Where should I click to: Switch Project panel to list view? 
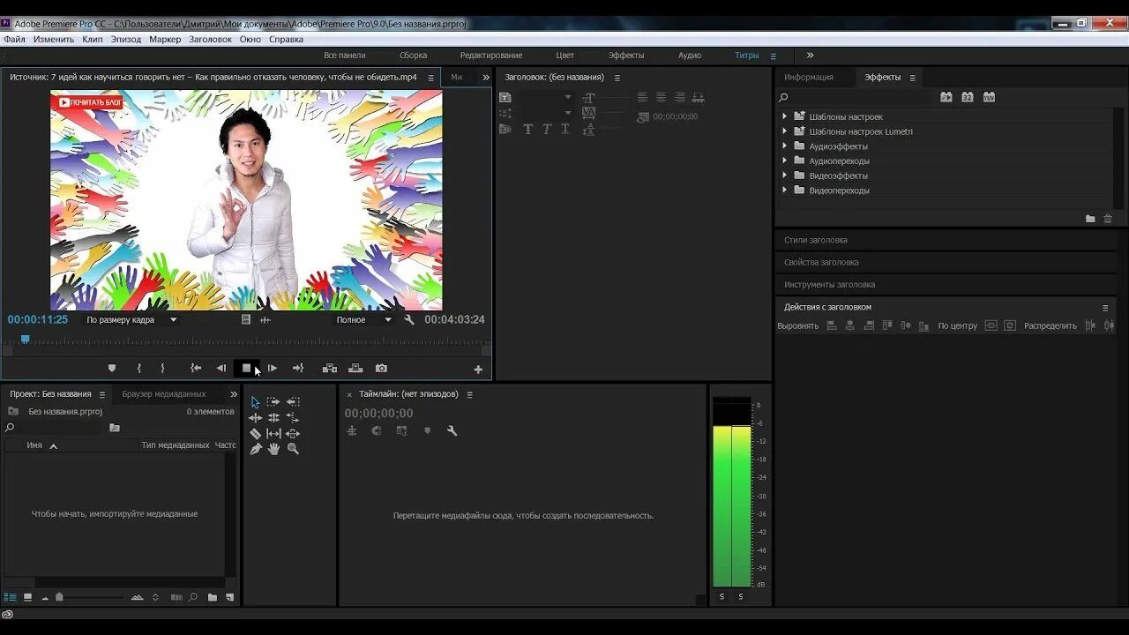11,597
